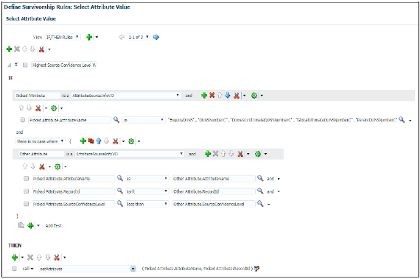Open the 1-1 of 3 rule range dropdown
This screenshot has height=279, width=420.
coord(139,38)
